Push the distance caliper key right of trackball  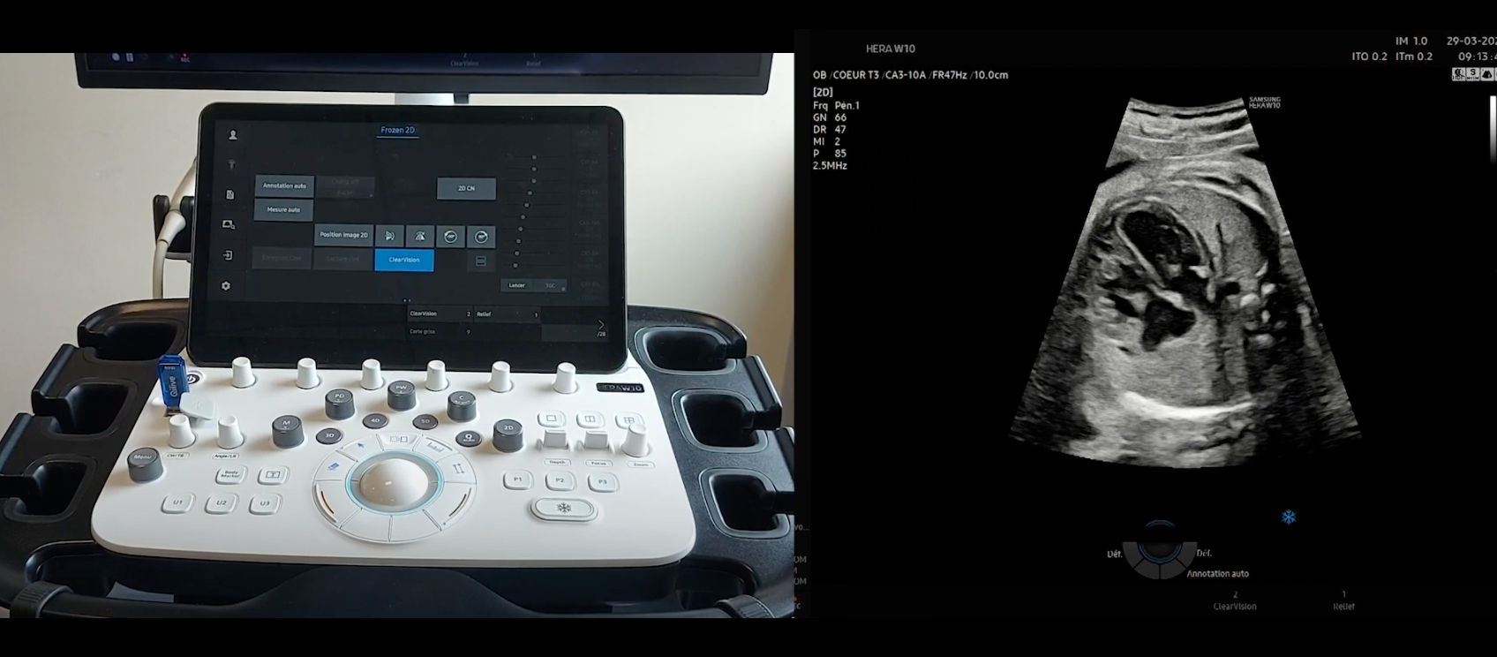(x=459, y=468)
